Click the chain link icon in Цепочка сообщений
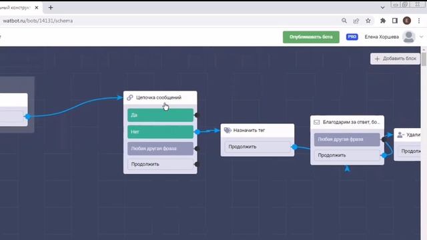 pos(130,97)
